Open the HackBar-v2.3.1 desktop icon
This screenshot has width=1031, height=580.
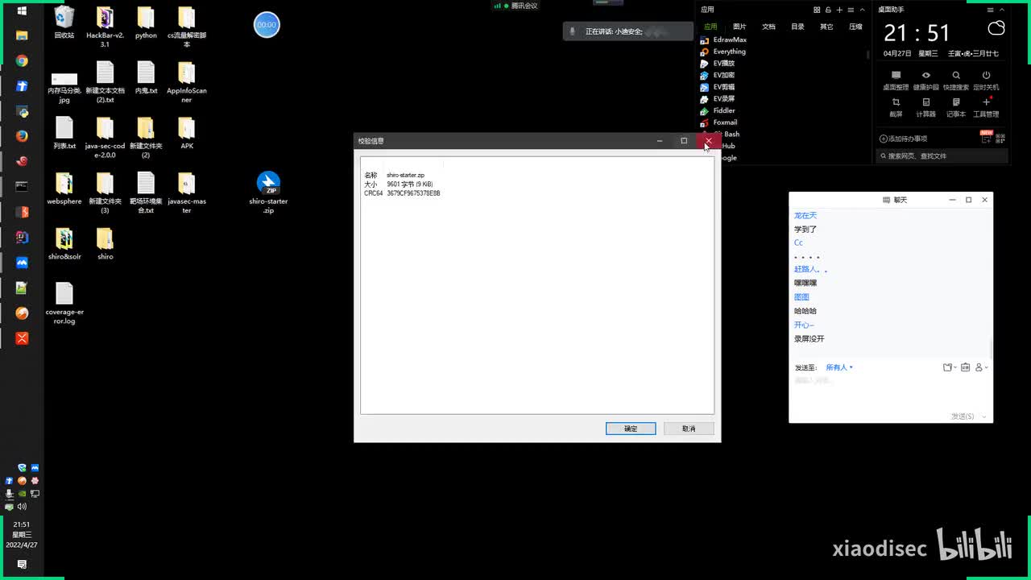coord(105,27)
